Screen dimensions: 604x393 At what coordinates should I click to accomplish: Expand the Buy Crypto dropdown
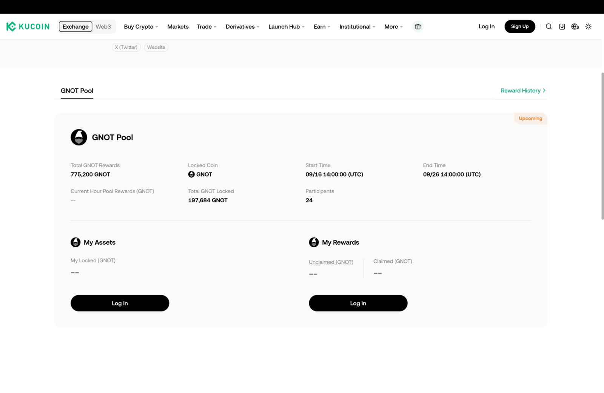(x=141, y=26)
